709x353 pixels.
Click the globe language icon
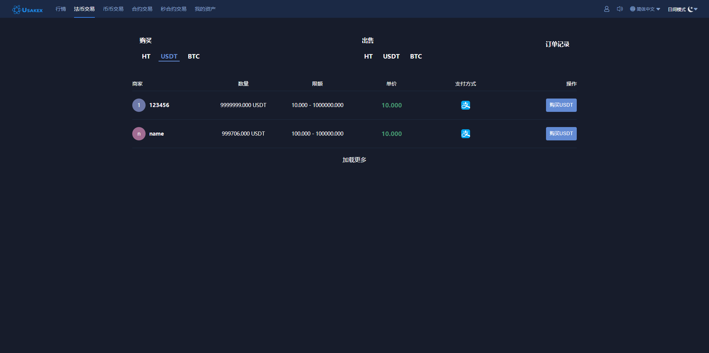click(633, 9)
